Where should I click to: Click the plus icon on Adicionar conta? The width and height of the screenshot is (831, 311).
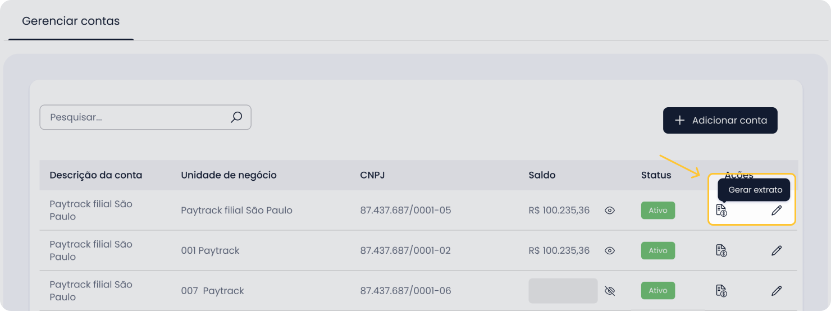[679, 120]
